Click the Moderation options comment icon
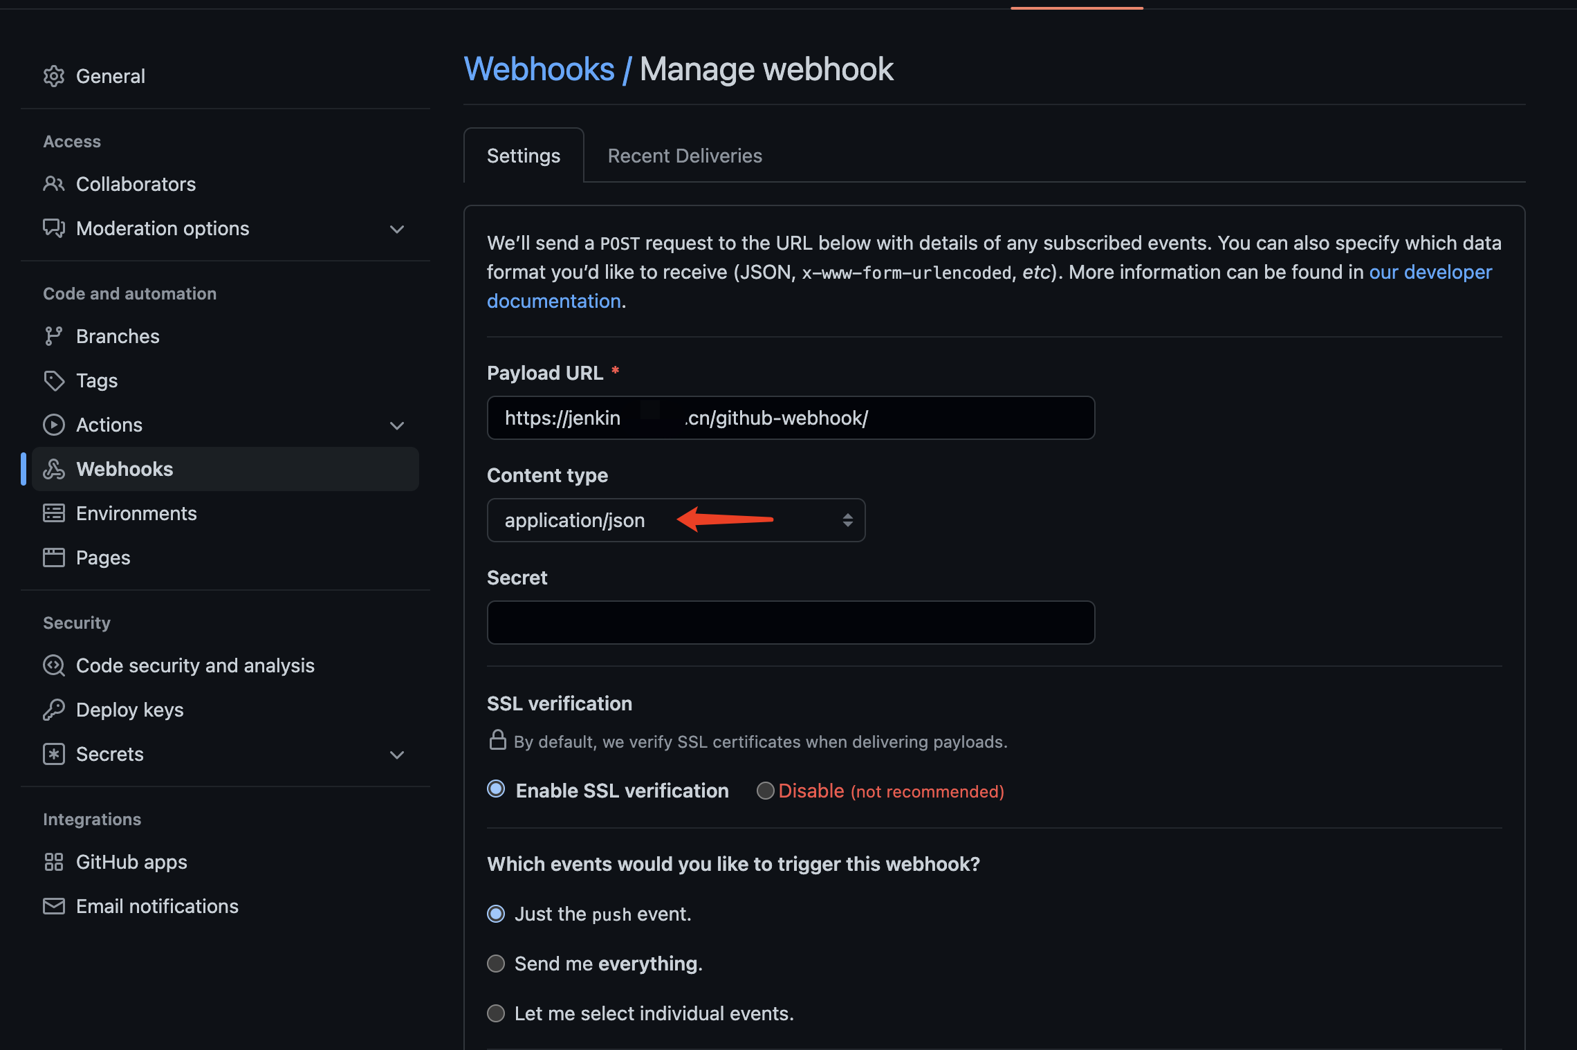 [54, 228]
